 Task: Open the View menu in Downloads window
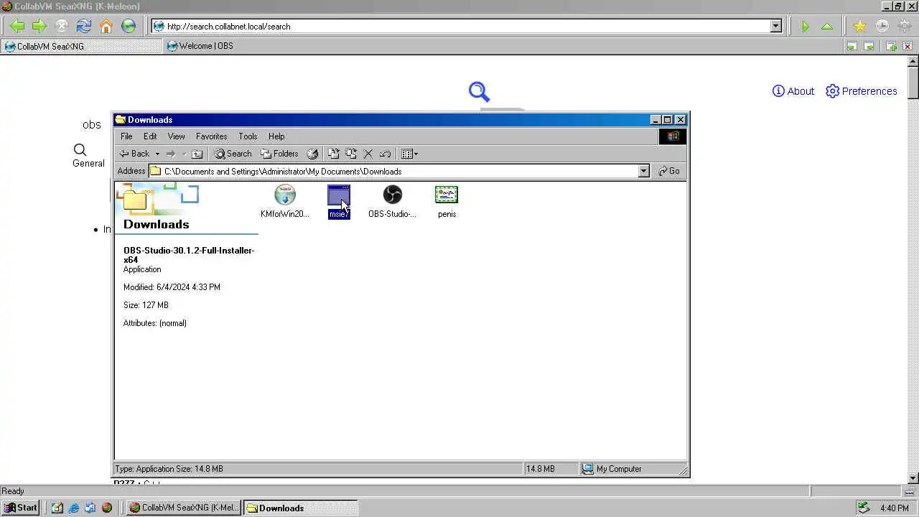(x=176, y=136)
